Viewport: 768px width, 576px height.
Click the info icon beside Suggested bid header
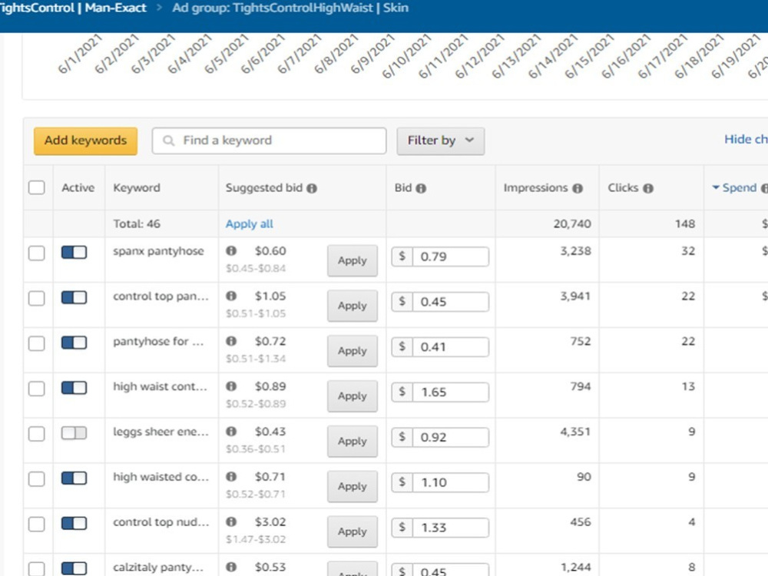[x=312, y=188]
